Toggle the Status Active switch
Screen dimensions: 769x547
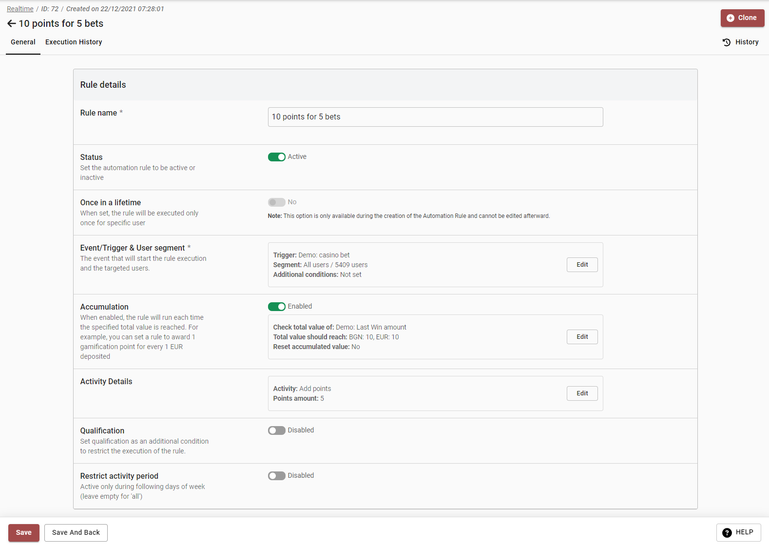point(276,157)
